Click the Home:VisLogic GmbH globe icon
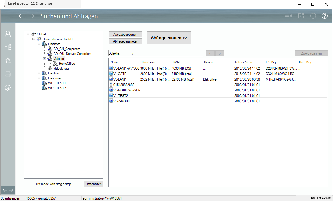 coord(39,39)
